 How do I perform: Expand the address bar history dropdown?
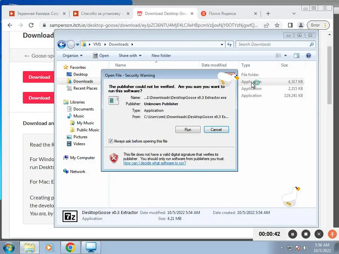(x=222, y=45)
